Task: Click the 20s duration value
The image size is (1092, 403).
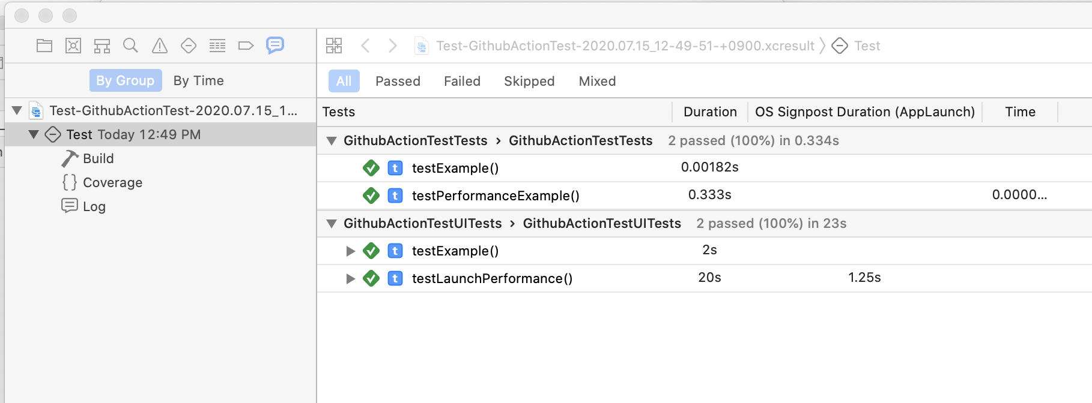Action: click(710, 277)
